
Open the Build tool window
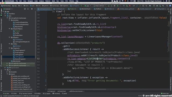point(64,93)
